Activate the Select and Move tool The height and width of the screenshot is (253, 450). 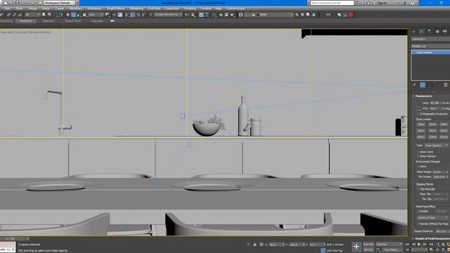pyautogui.click(x=67, y=14)
